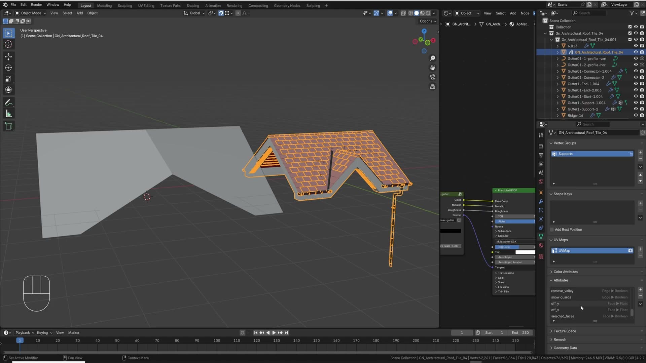Open the Object Mode dropdown

click(x=31, y=13)
